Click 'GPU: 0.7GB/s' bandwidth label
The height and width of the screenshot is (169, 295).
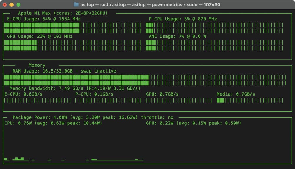(162, 94)
